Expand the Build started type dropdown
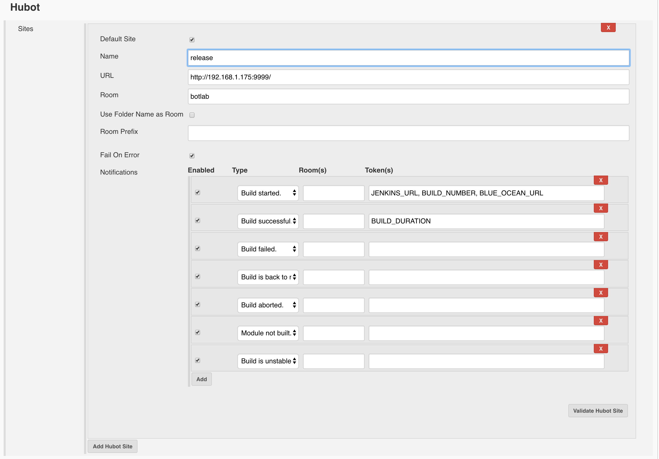The width and height of the screenshot is (659, 459). pyautogui.click(x=267, y=193)
